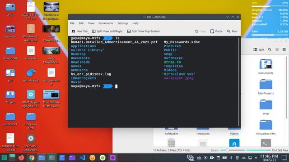
Task: Open GIMP AppImage desktop icon
Action: click(x=31, y=99)
